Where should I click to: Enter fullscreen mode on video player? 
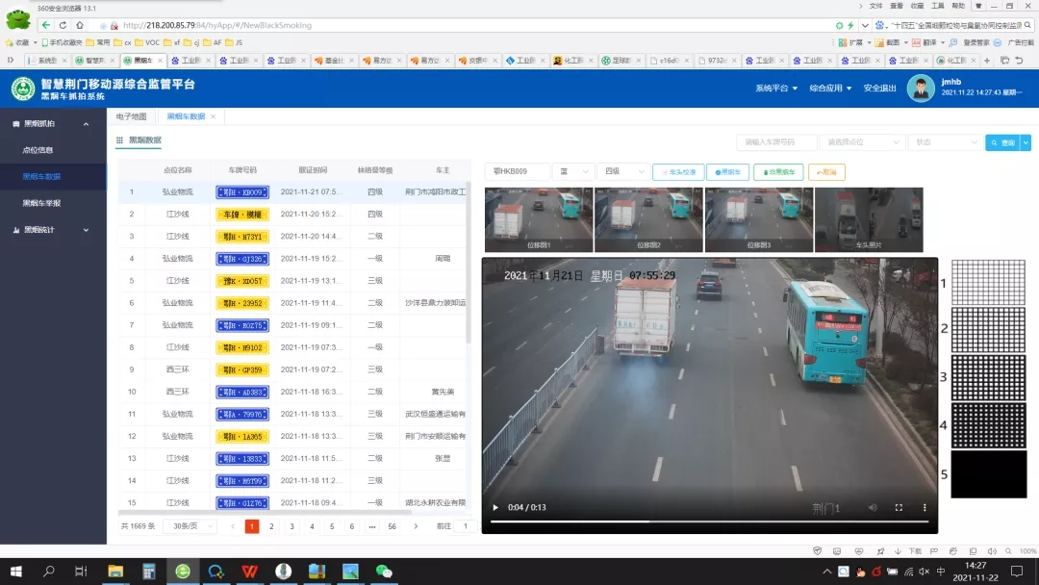(899, 507)
